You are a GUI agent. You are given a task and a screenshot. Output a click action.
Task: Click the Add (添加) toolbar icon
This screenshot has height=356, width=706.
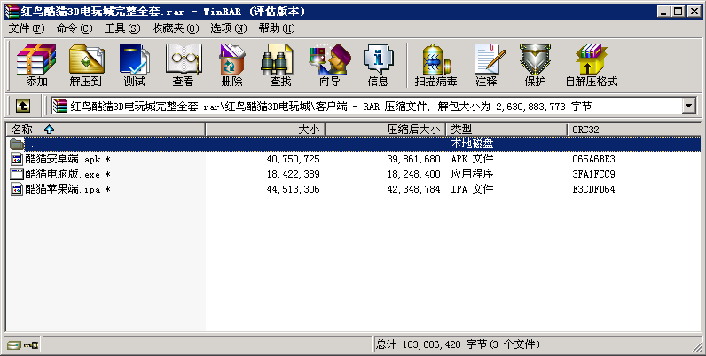pyautogui.click(x=36, y=65)
